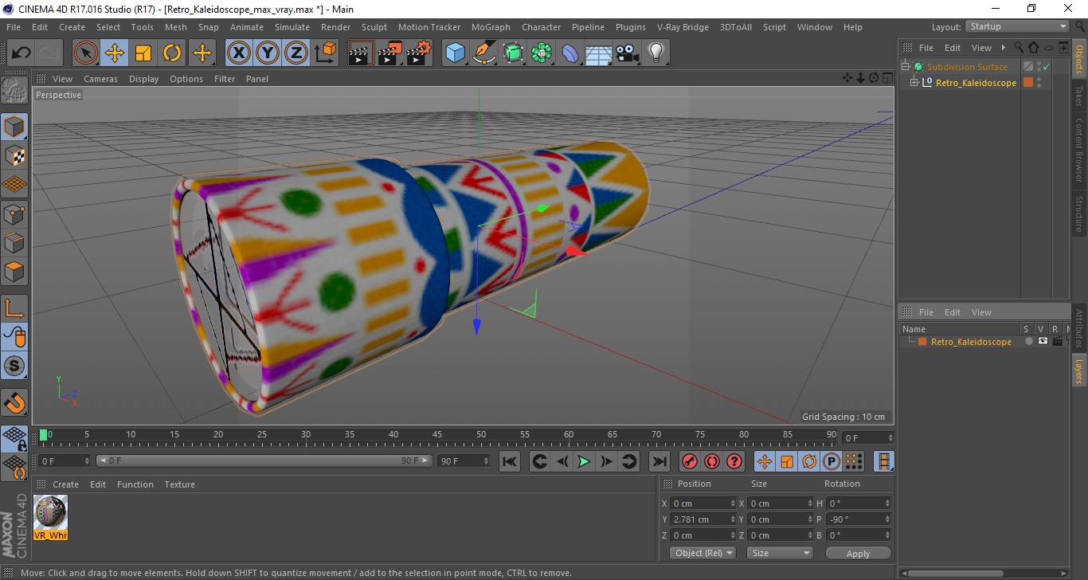Click the Apply button

858,553
